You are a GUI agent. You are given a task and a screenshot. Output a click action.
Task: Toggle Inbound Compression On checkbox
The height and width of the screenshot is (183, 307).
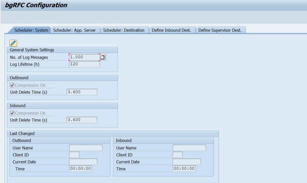pos(12,113)
